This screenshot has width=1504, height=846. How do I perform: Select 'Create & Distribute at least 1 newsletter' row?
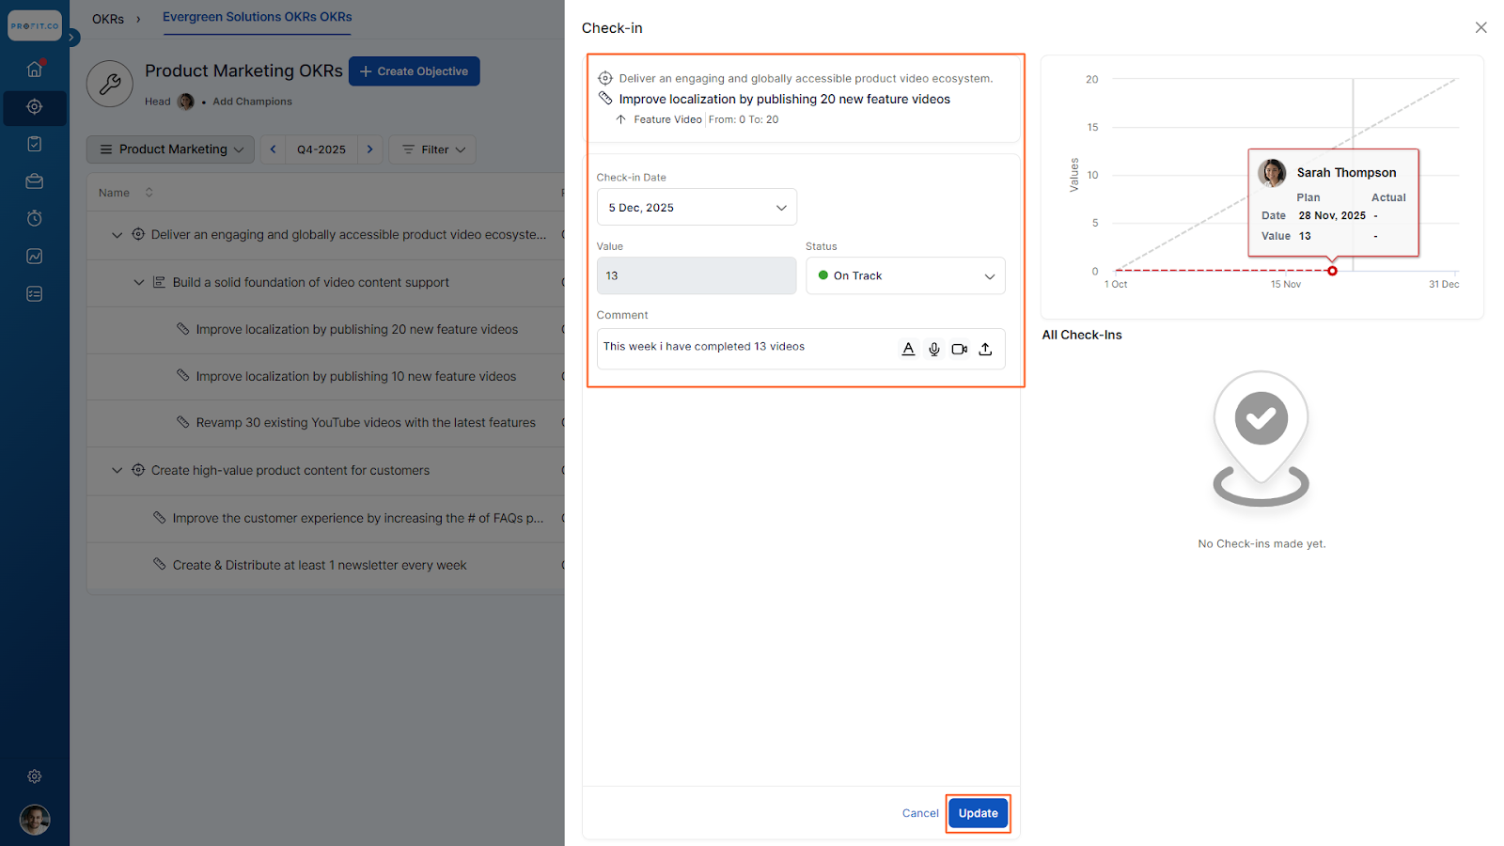click(x=325, y=565)
